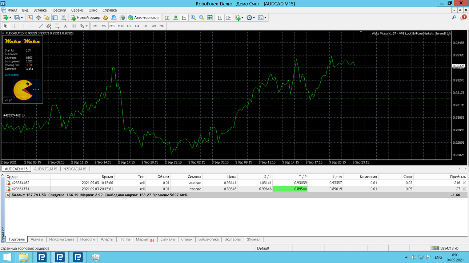
Task: Select the green T/P cell 0.89544
Action: pyautogui.click(x=290, y=189)
